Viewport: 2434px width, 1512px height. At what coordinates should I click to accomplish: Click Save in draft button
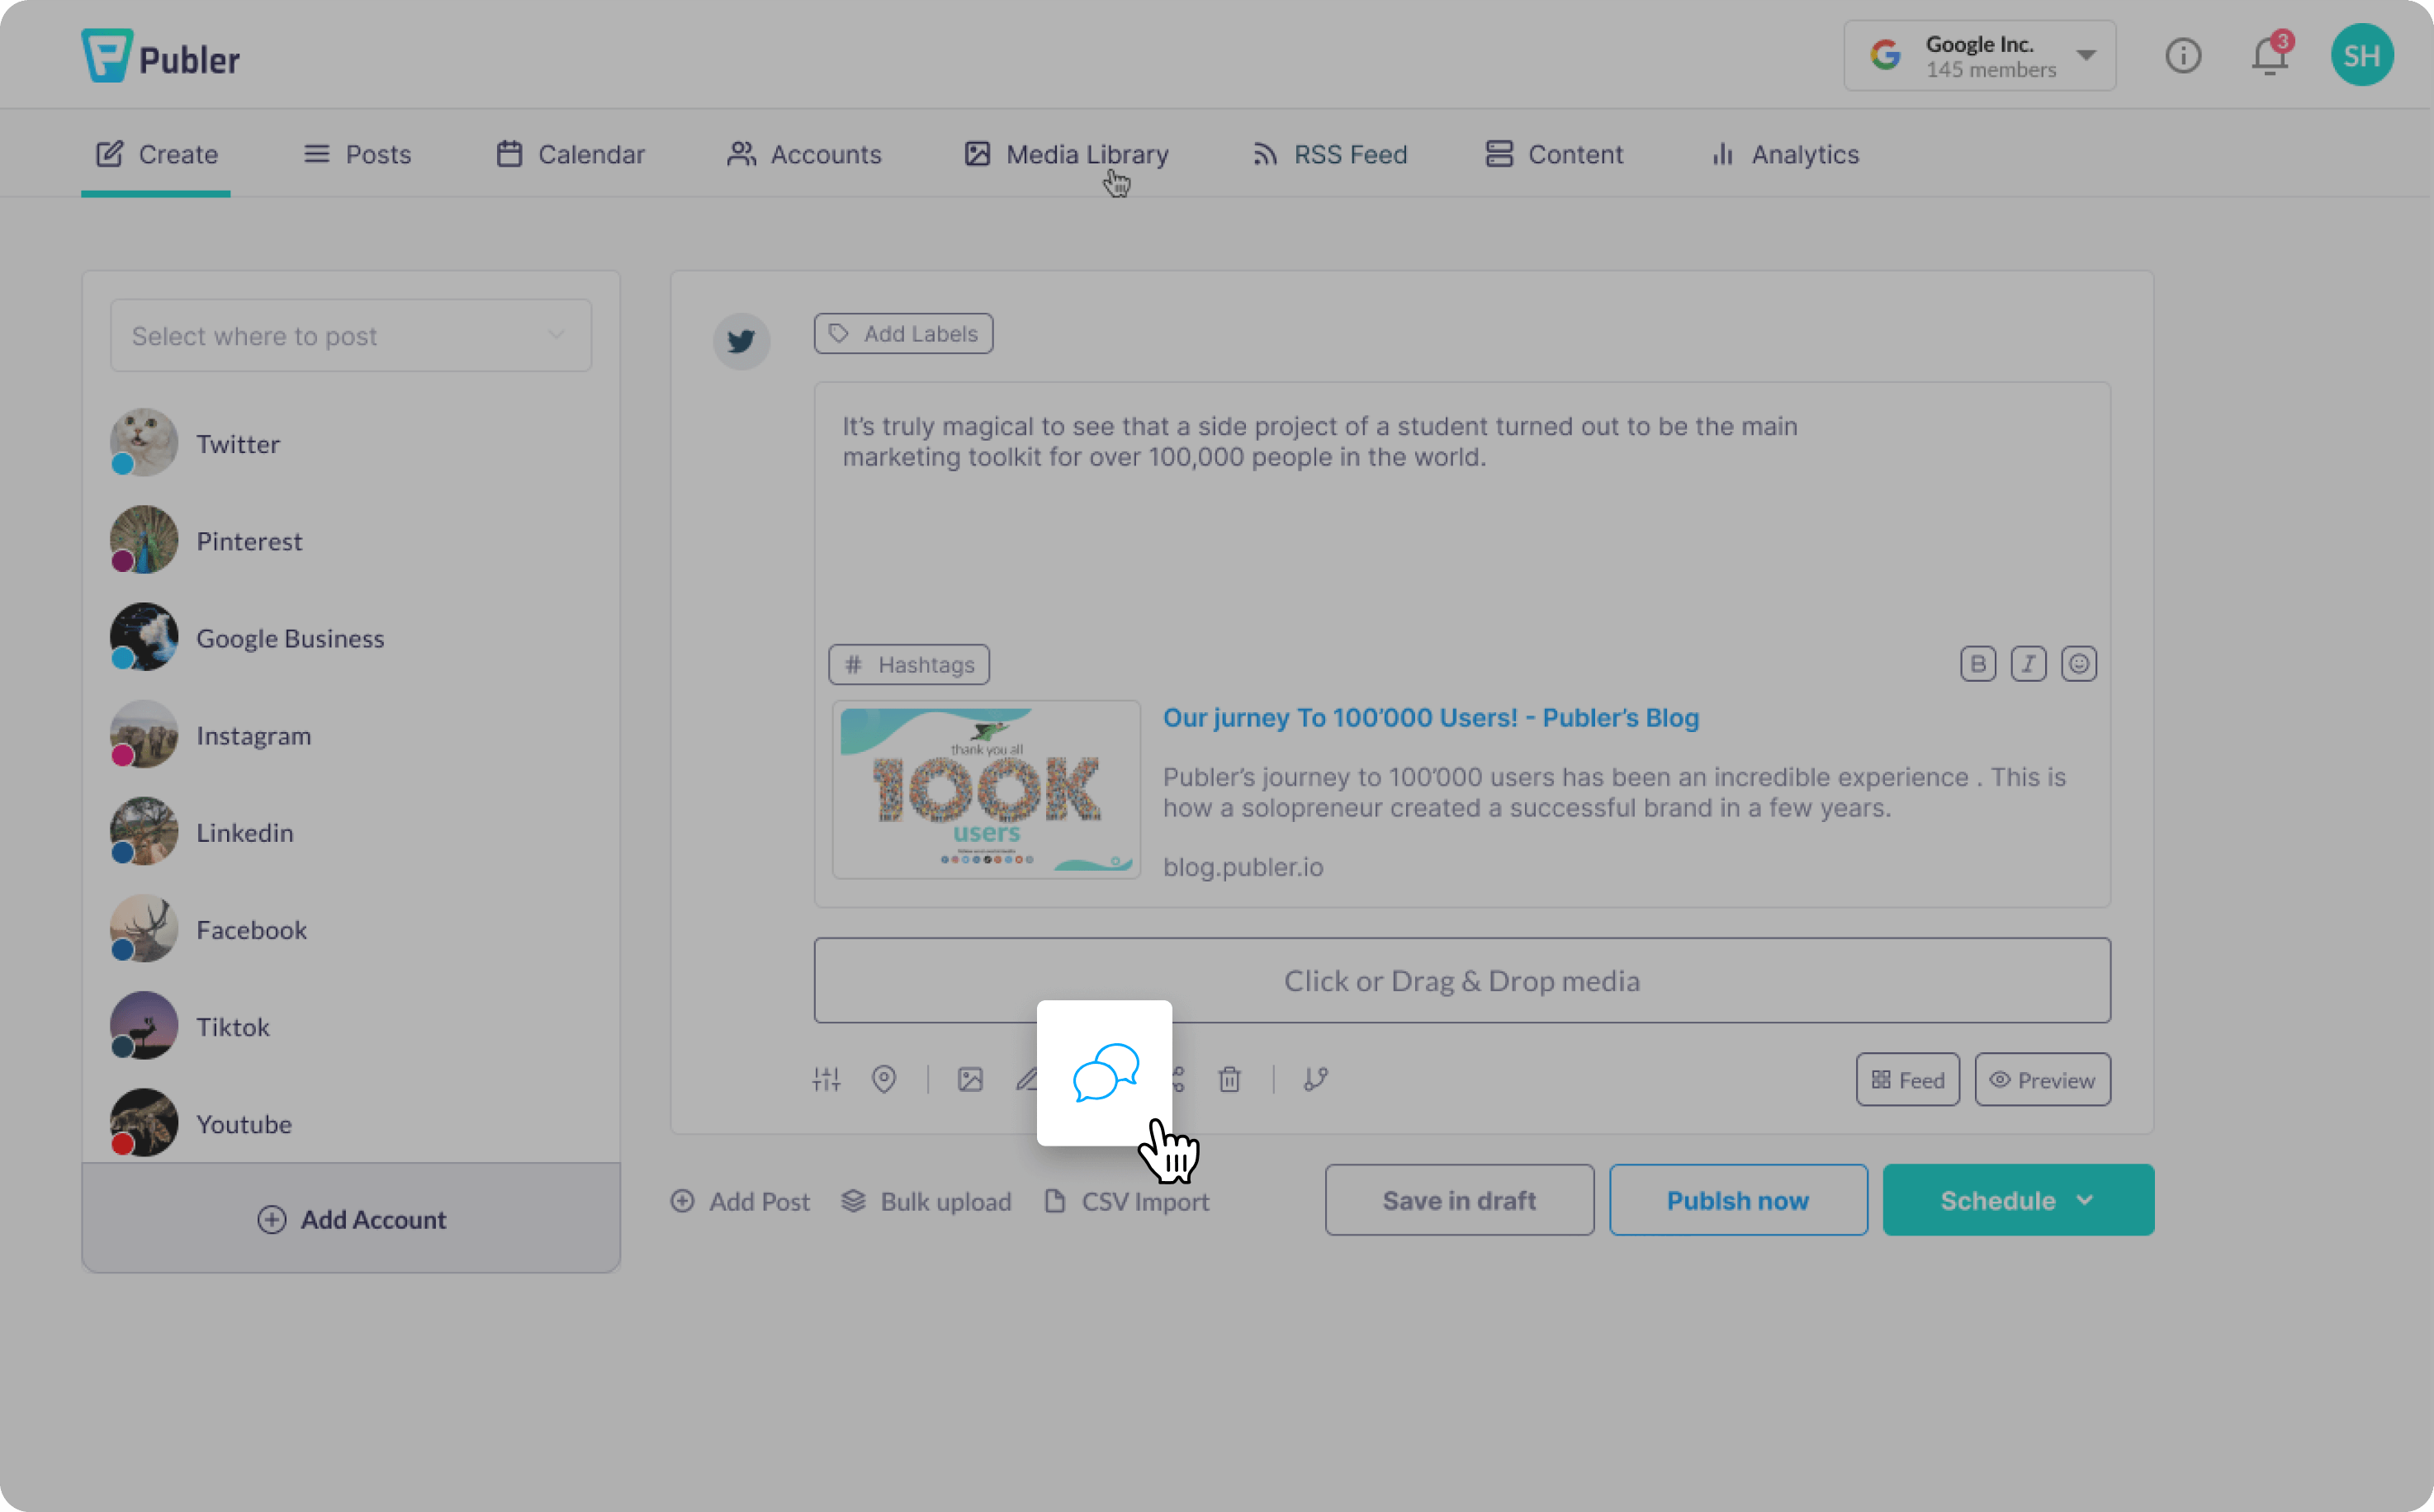(1458, 1200)
